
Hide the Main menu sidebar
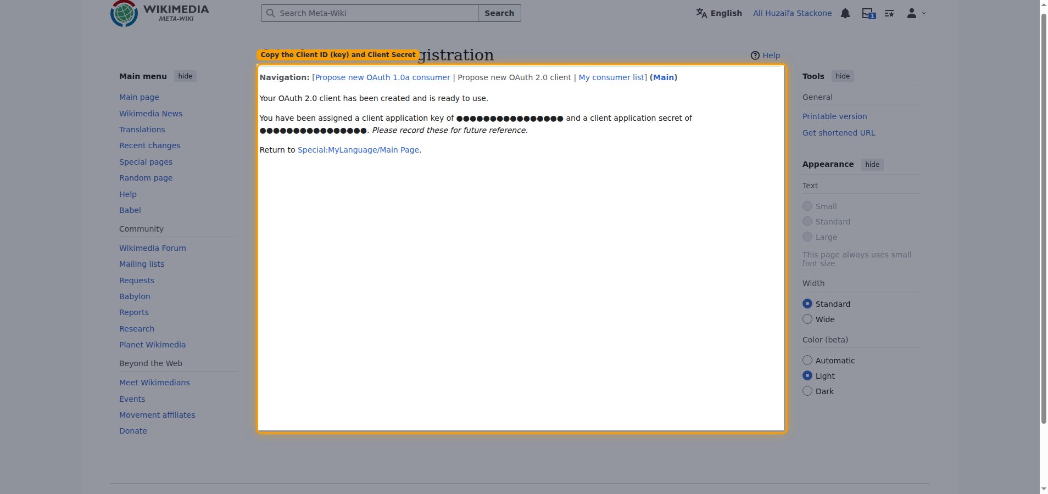[185, 76]
